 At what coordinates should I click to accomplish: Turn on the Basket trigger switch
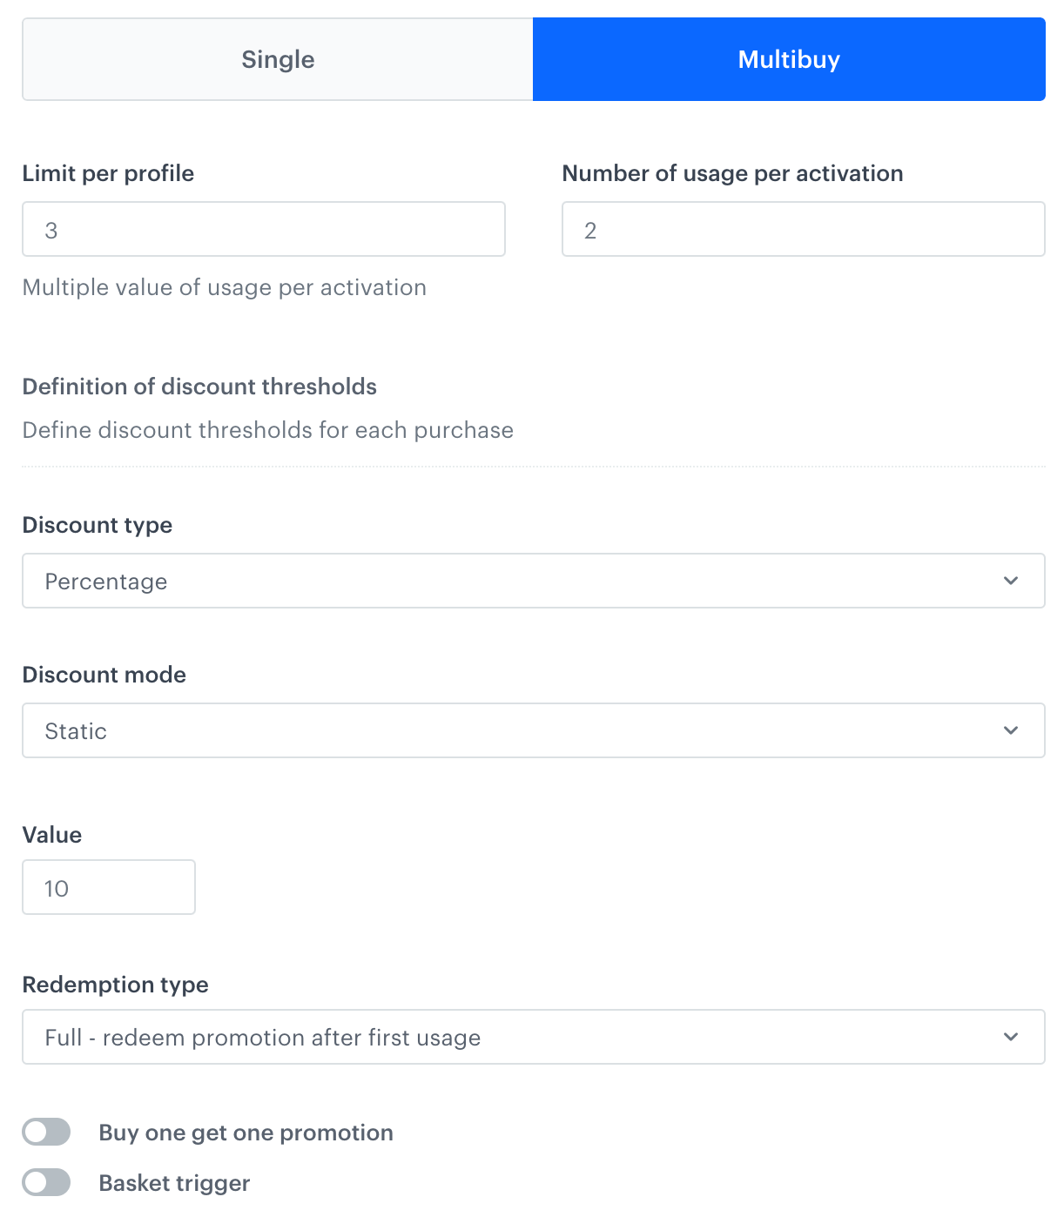(x=45, y=1182)
